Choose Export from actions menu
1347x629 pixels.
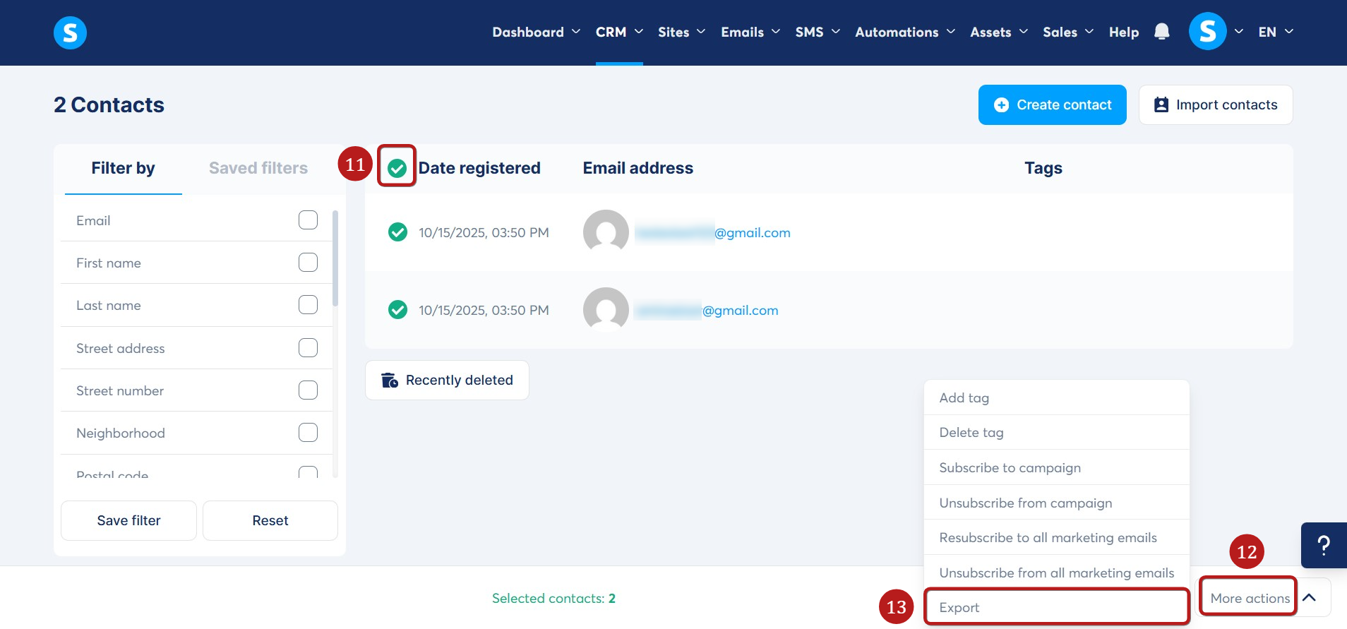coord(1056,607)
